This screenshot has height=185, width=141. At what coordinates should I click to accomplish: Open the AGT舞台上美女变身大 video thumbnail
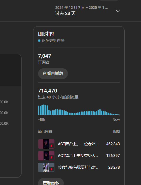[46, 155]
